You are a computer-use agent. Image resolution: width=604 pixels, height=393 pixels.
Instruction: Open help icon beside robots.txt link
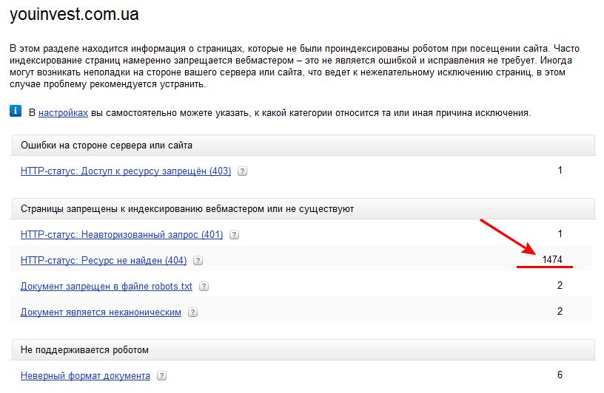[204, 287]
